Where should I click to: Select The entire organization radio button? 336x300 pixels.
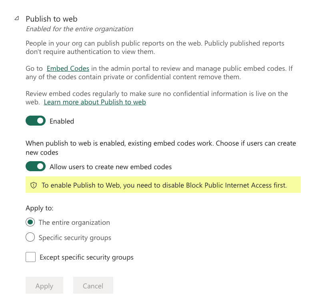30,222
